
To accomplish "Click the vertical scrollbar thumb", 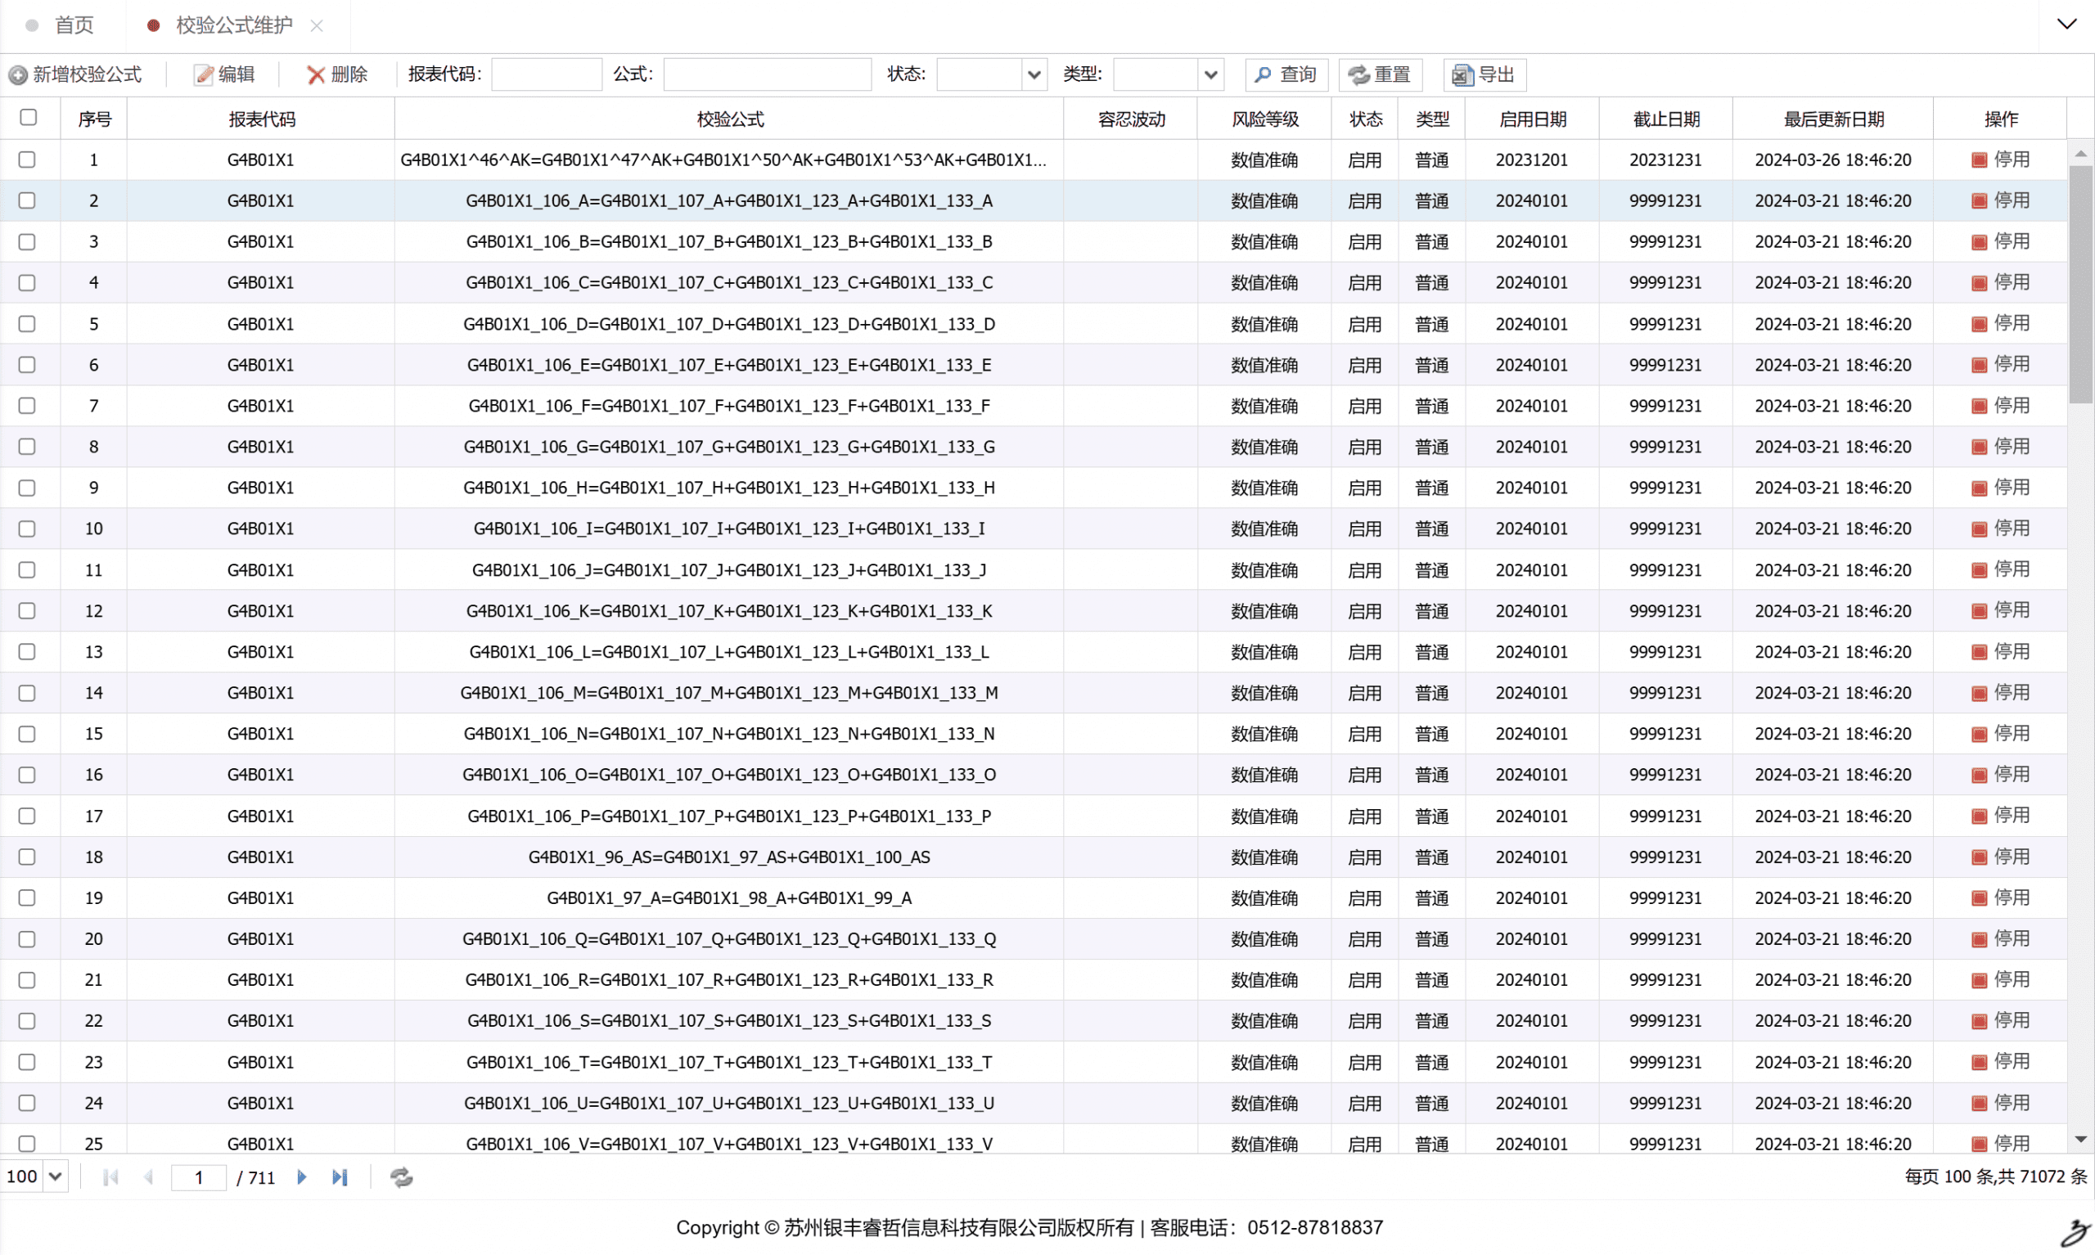I will pos(2080,285).
